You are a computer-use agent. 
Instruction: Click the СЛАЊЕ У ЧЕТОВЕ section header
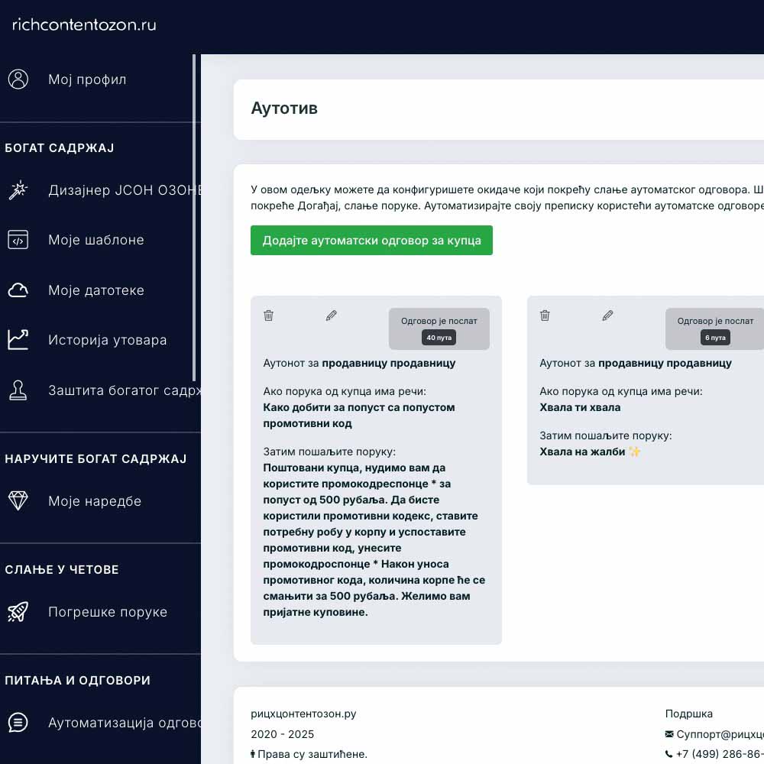click(x=62, y=569)
